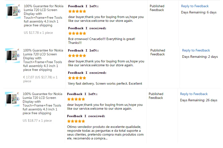Image resolution: width=223 pixels, height=148 pixels.
Task: Click the star rating under second 'Feedback I left'
Action: [x=77, y=55]
